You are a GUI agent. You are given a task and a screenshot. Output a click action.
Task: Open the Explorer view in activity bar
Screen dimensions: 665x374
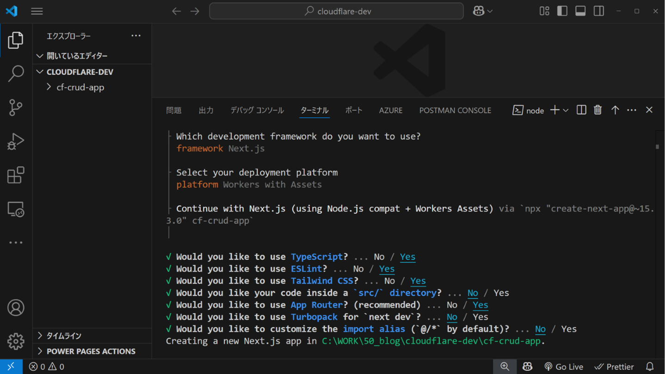coord(16,40)
